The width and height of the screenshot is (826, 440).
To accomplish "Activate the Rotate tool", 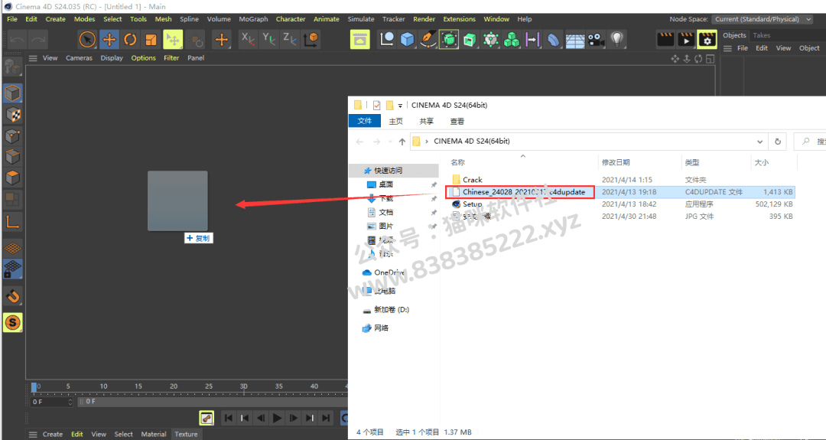I will click(130, 40).
